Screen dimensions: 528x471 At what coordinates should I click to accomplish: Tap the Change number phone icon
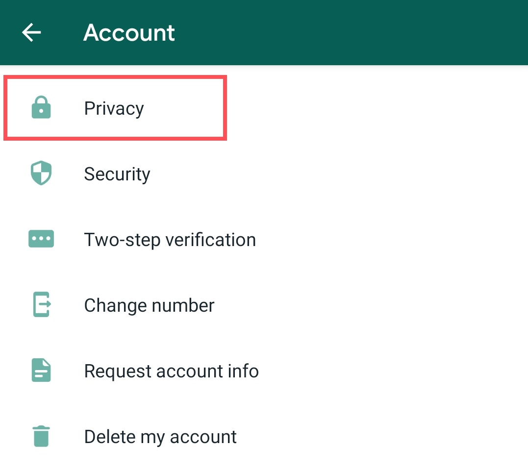(41, 305)
